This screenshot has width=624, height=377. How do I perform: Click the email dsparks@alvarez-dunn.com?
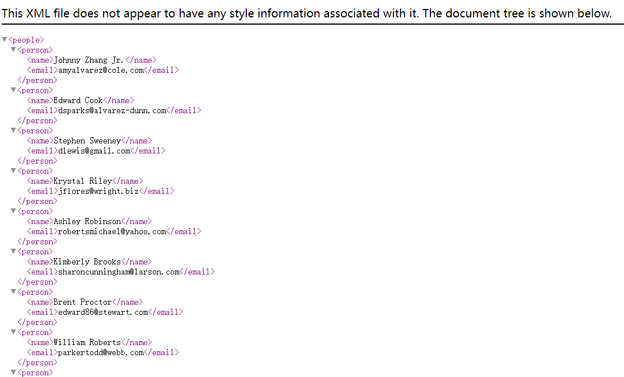(112, 110)
